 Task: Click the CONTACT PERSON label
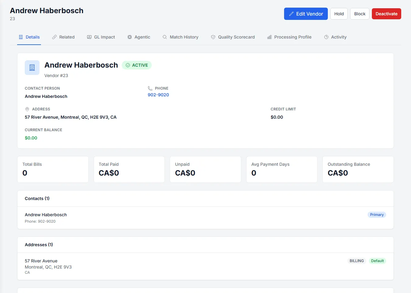(42, 88)
